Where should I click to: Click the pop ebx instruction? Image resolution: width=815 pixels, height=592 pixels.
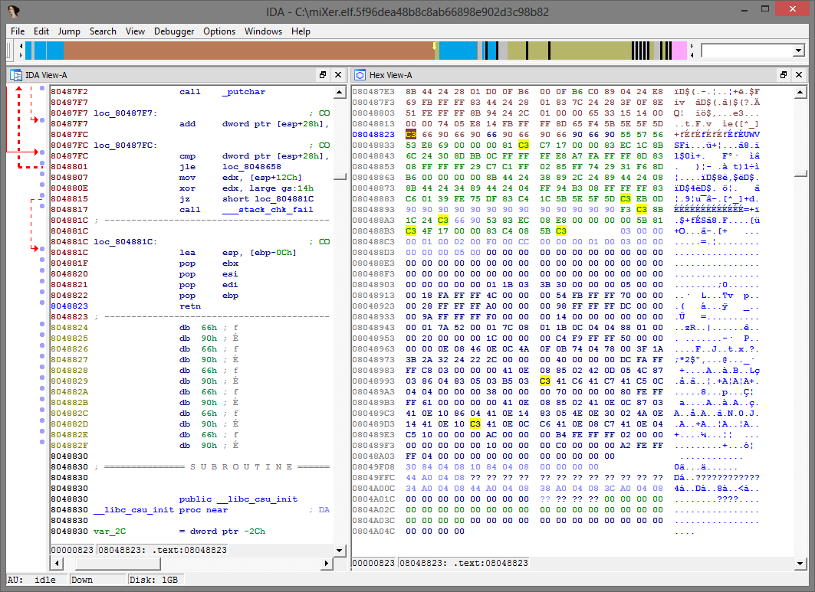[x=209, y=263]
